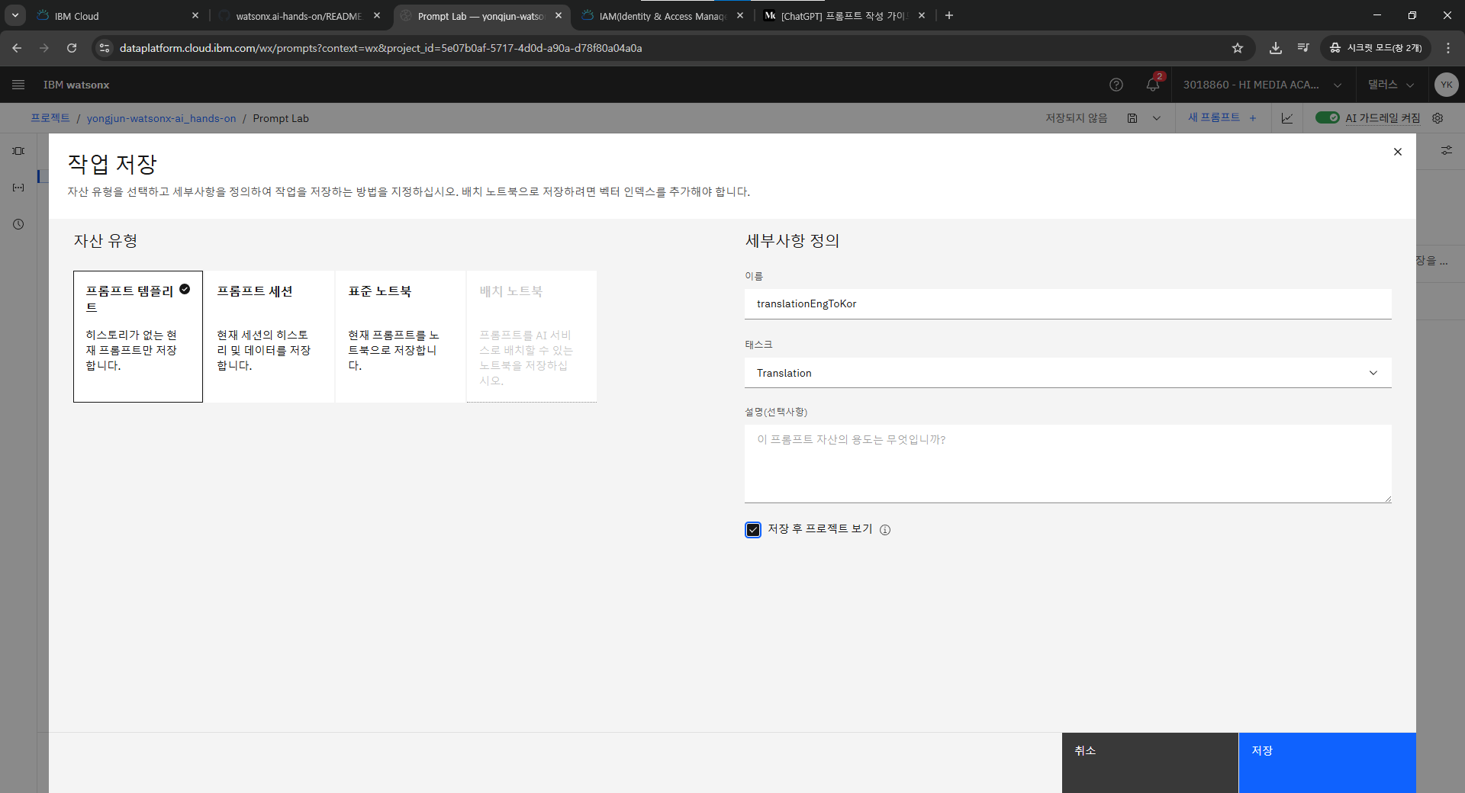Close the 작업 저장 dialog
Viewport: 1465px width, 793px height.
[x=1397, y=152]
